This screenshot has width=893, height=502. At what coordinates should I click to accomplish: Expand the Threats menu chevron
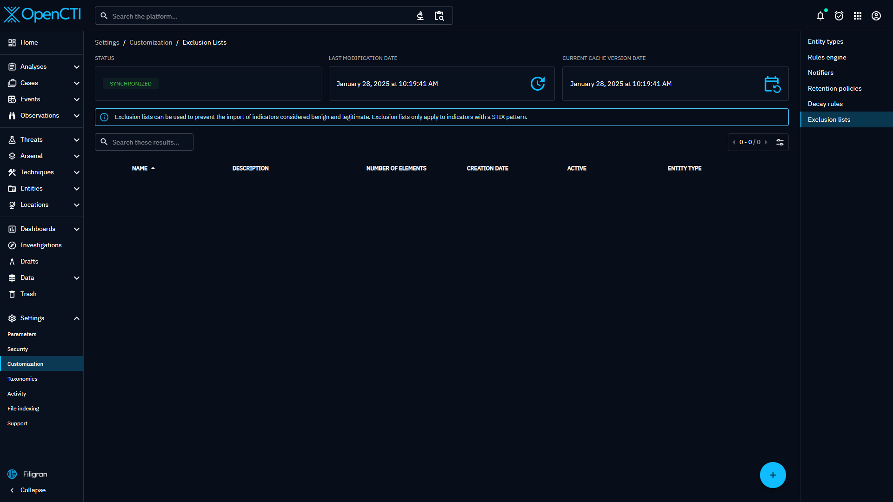click(77, 140)
